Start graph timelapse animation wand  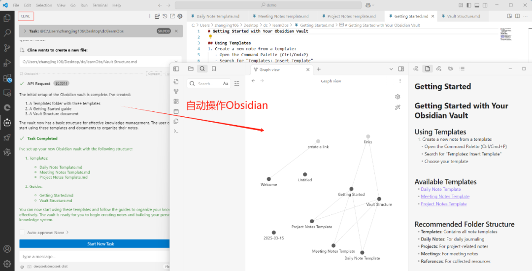(398, 107)
